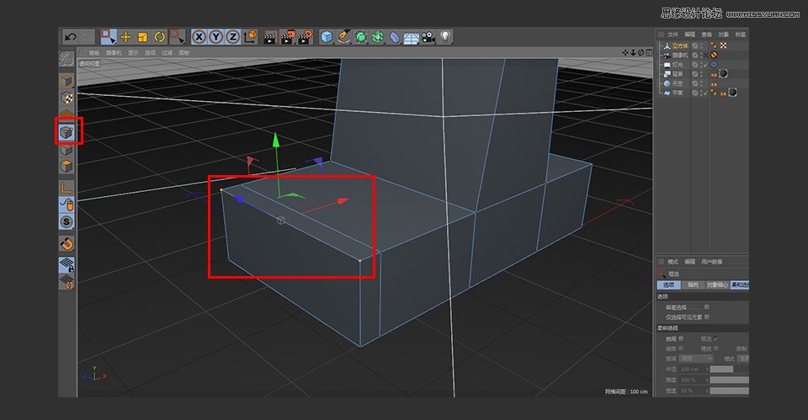Switch to the 轴向 tab
The width and height of the screenshot is (808, 420).
pyautogui.click(x=693, y=285)
